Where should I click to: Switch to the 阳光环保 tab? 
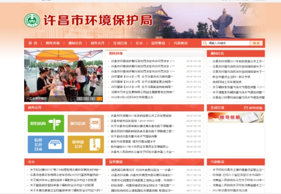pyautogui.click(x=116, y=53)
